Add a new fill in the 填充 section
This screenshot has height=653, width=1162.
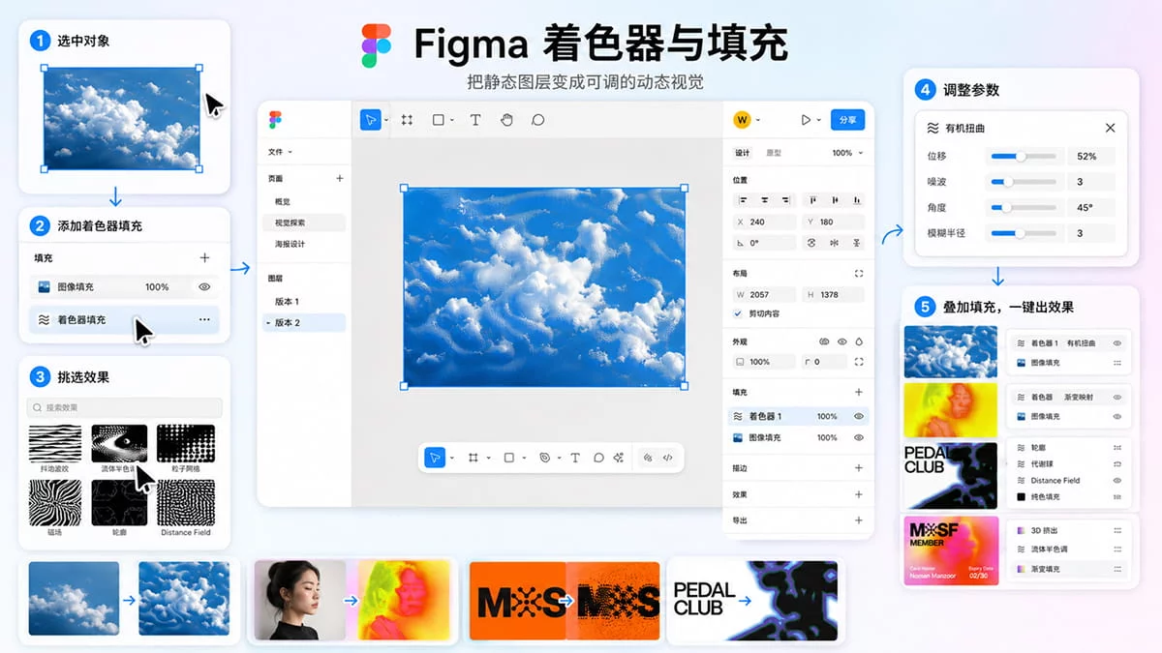(x=858, y=393)
